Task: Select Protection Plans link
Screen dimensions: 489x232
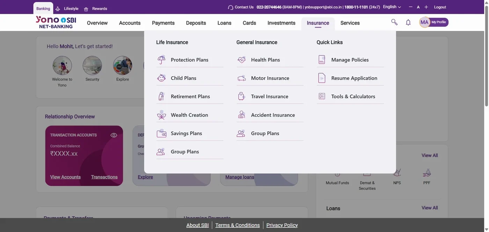Action: (190, 60)
